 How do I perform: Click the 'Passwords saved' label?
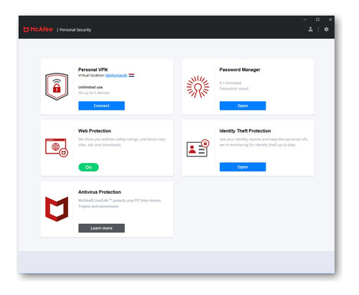point(234,89)
